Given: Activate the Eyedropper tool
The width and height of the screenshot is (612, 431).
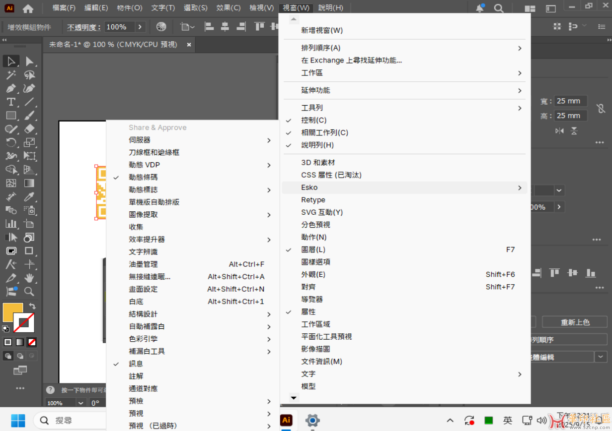Looking at the screenshot, I should (x=29, y=197).
